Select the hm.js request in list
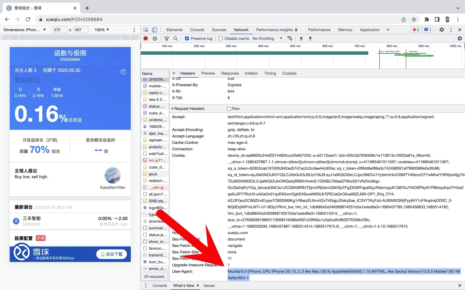 point(157,160)
